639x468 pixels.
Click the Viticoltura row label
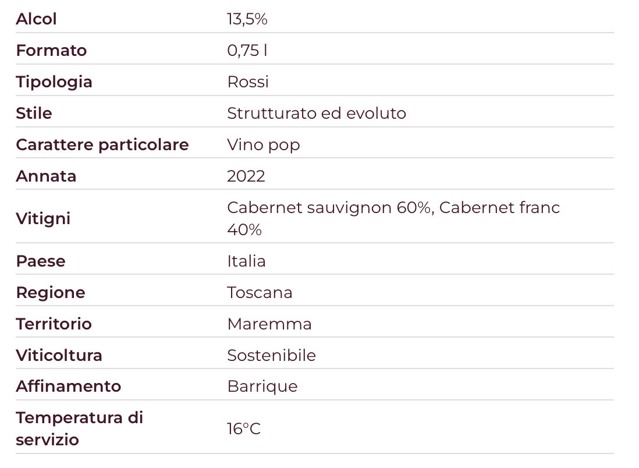59,355
